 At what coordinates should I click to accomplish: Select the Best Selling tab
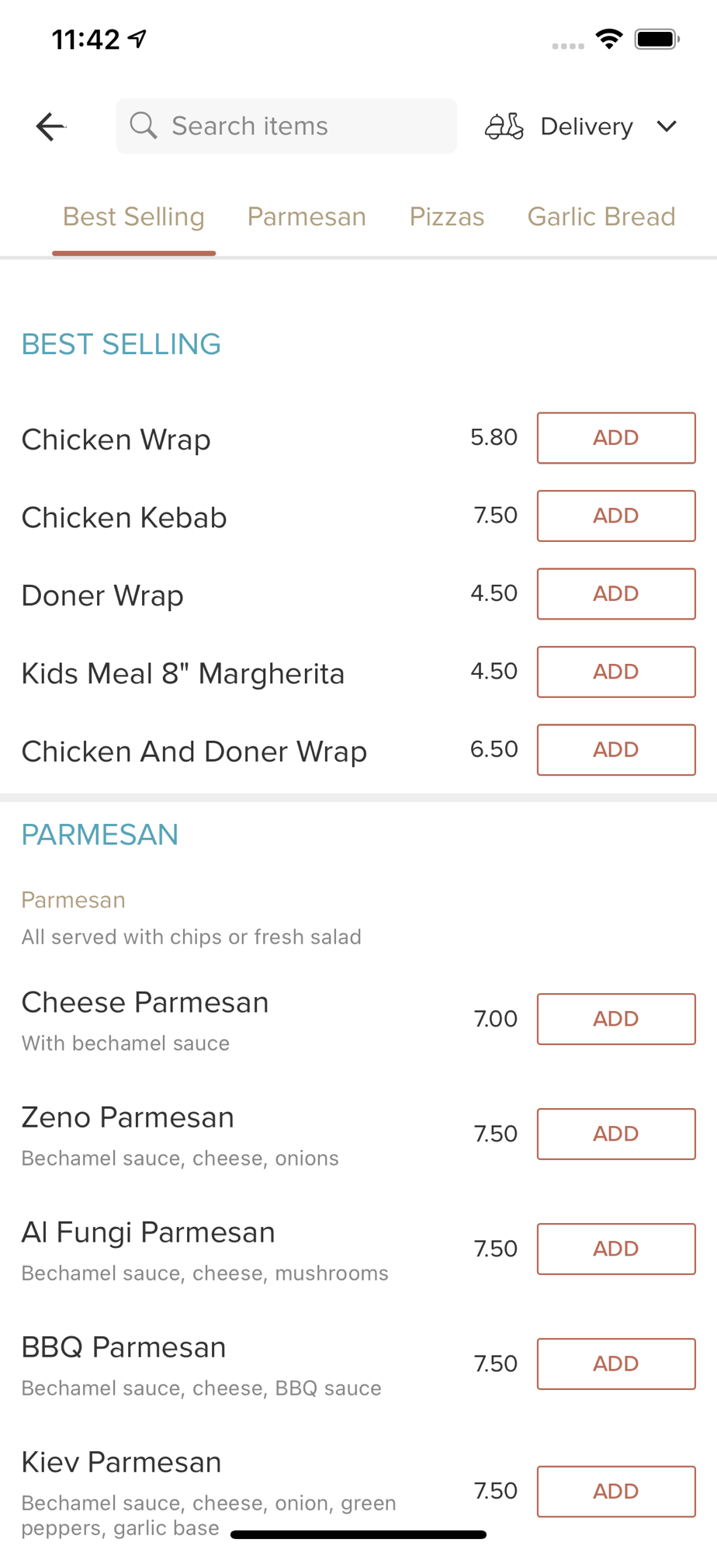133,217
